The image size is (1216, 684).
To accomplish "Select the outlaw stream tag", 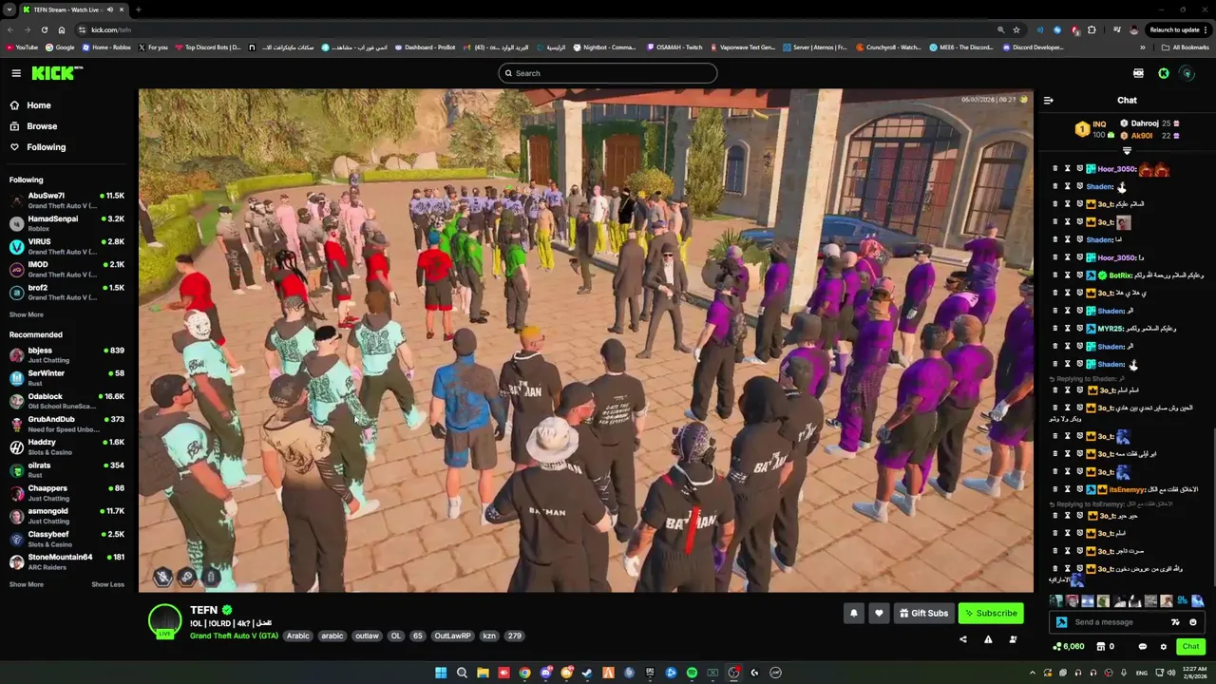I will 367,636.
